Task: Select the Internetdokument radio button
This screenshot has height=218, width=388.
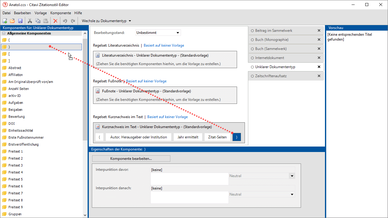Action: coord(252,58)
